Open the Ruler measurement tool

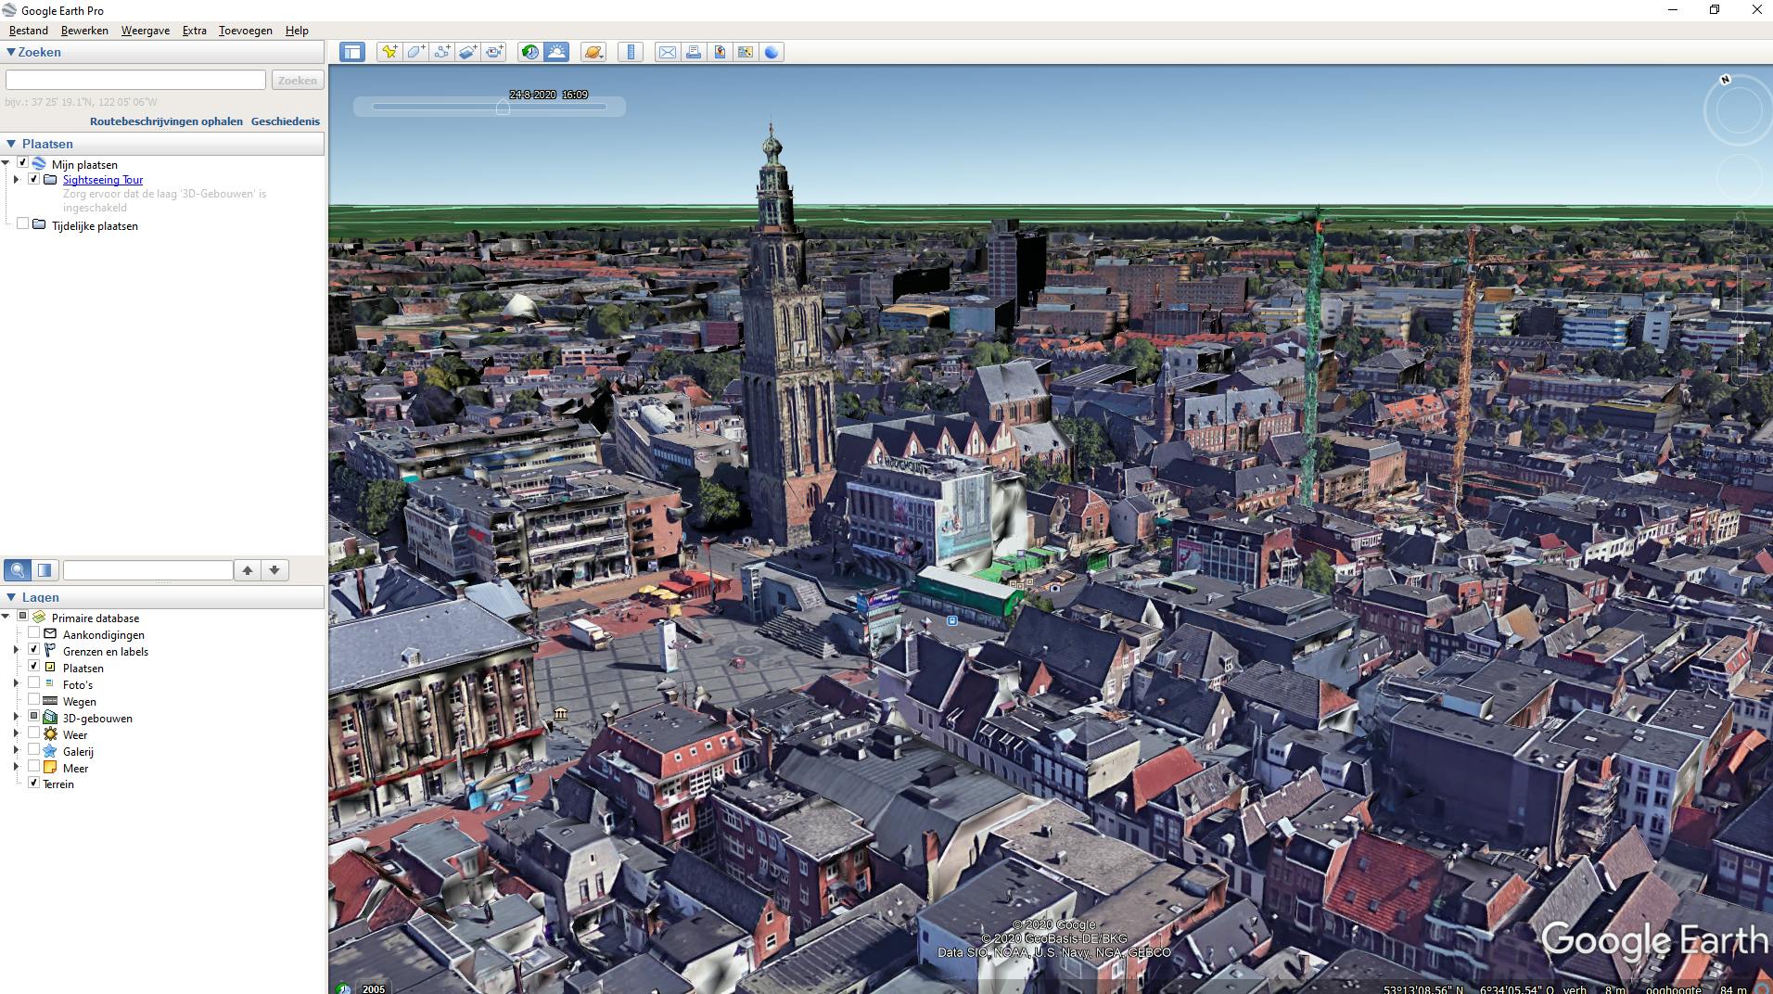[x=631, y=52]
